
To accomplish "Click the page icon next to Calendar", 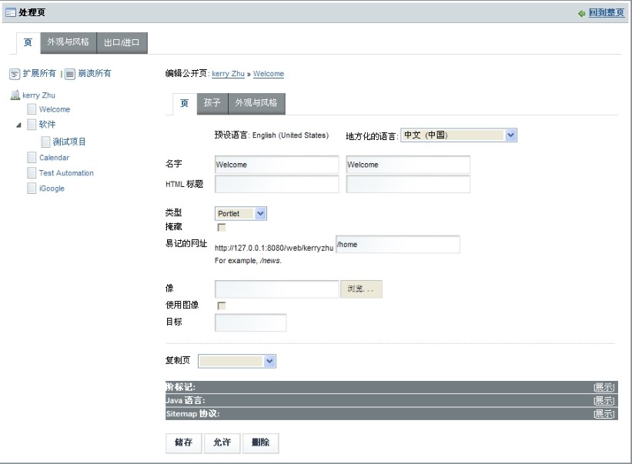I will click(x=32, y=158).
